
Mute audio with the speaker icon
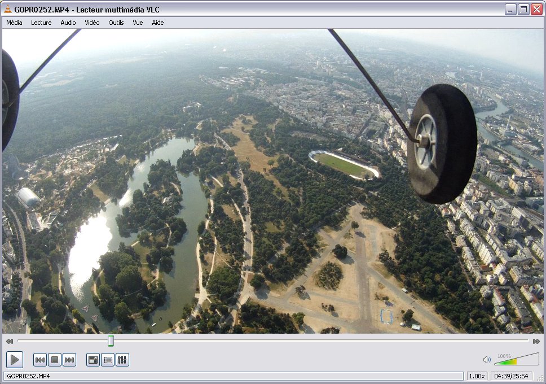(x=487, y=360)
